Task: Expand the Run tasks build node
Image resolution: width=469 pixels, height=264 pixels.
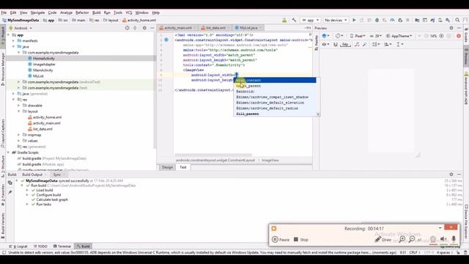Action: click(x=27, y=205)
